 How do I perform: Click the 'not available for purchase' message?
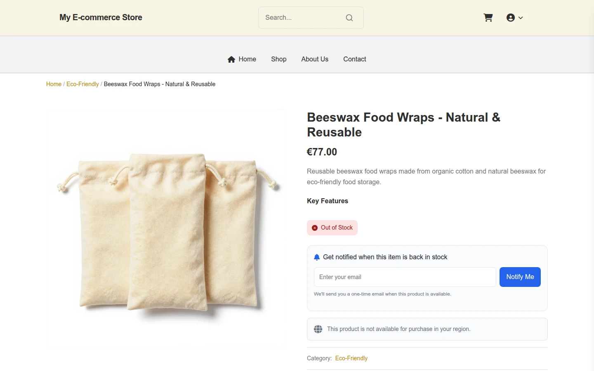tap(398, 329)
